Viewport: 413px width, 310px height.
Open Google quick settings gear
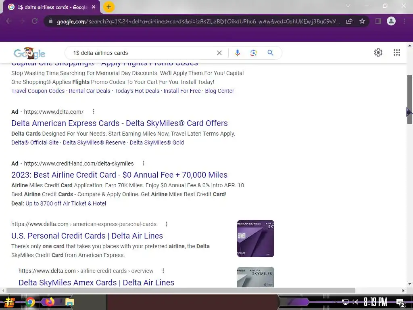click(x=378, y=52)
